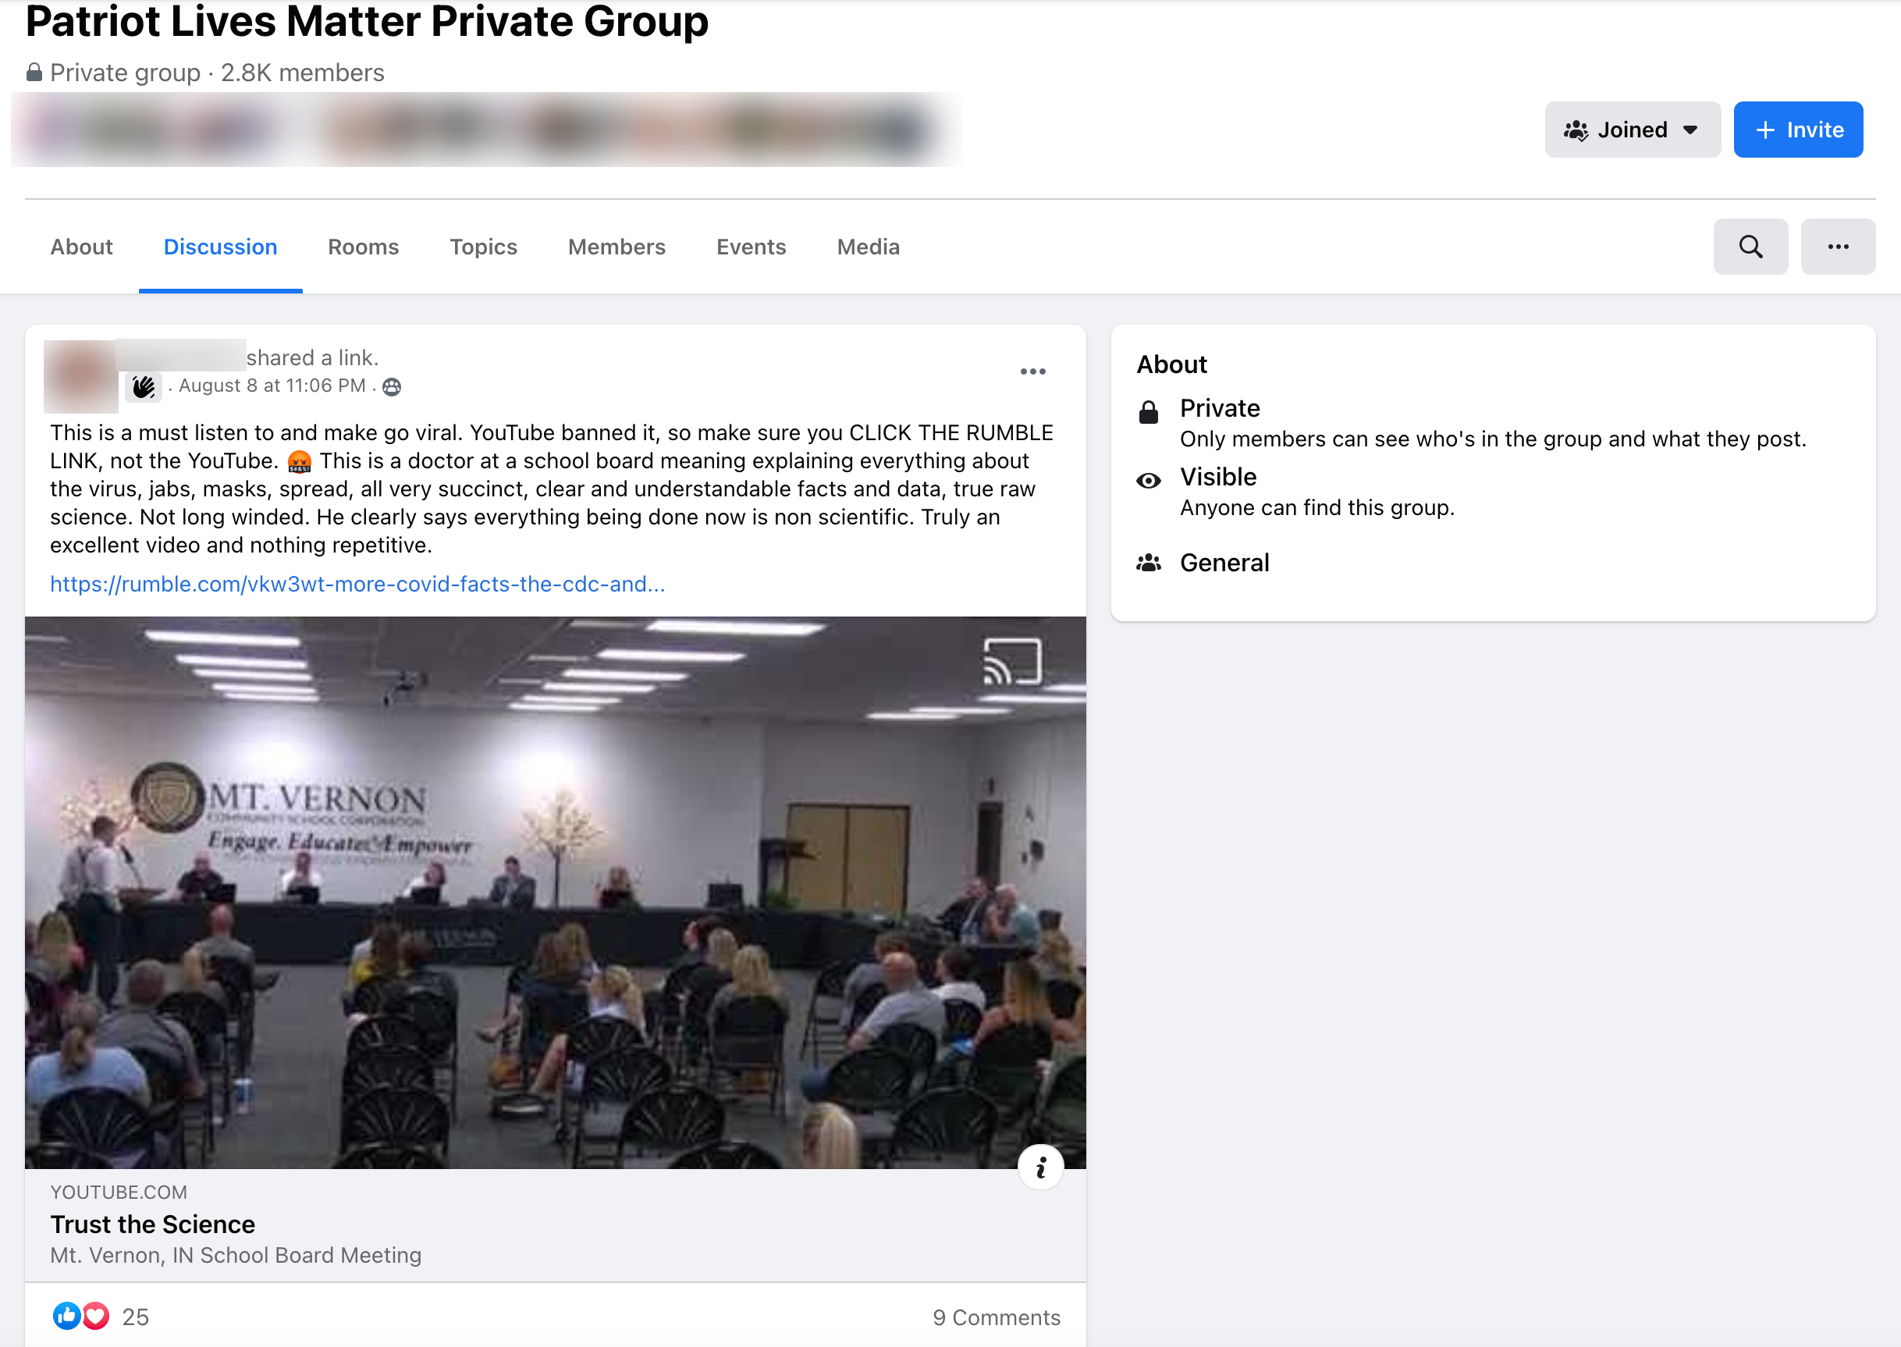Screen dimensions: 1901x1347
Task: Click the poster's blurred profile picture
Action: click(80, 375)
